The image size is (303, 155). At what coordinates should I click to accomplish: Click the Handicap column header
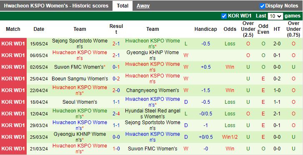205,29
